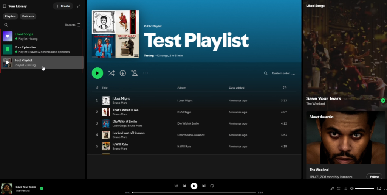Enter full screen player mode
Viewport: 387px width, 195px height.
coord(385,189)
